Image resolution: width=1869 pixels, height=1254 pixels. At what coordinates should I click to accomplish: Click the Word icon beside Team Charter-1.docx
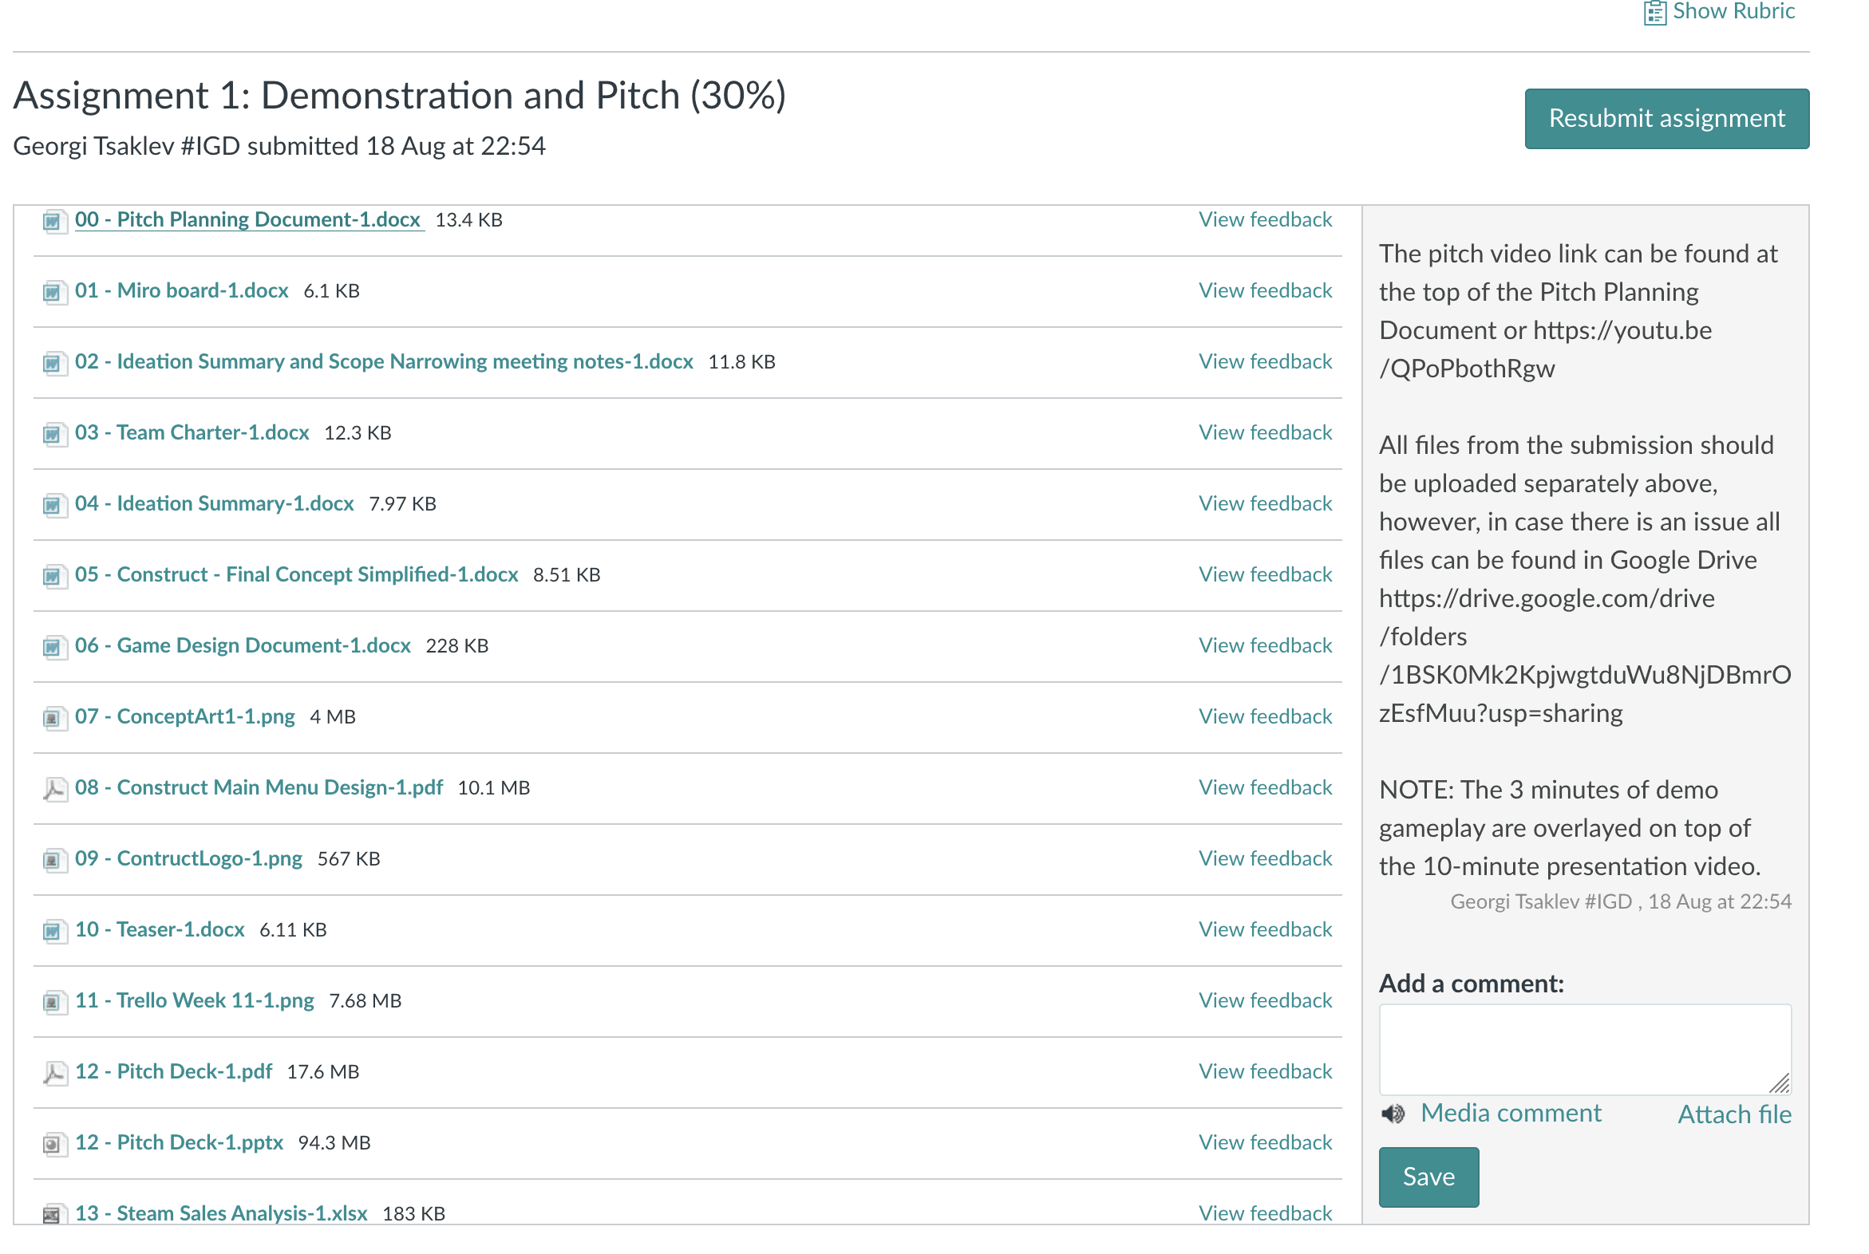(53, 433)
